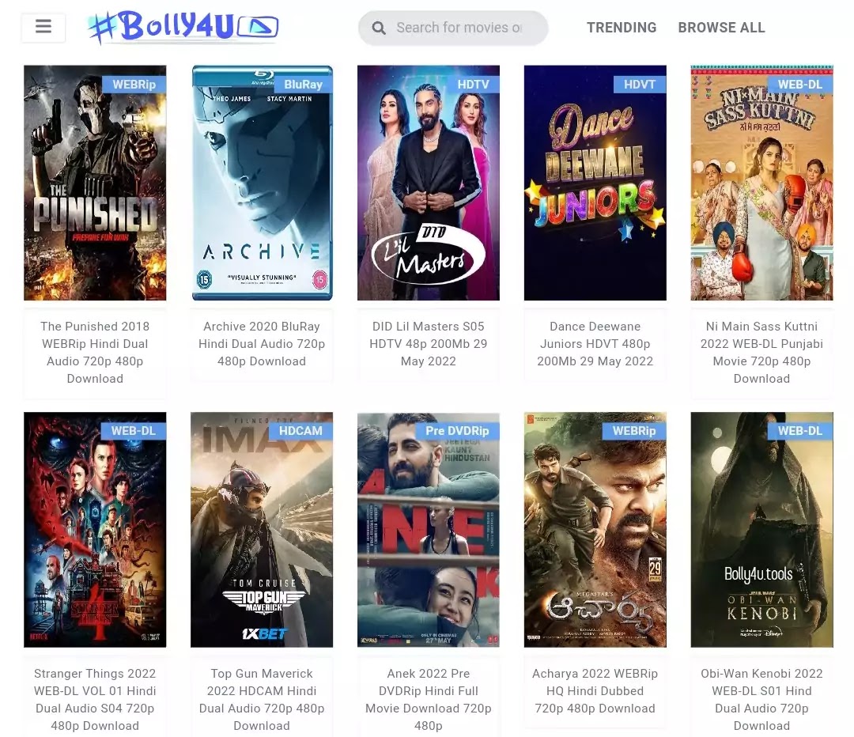
Task: Click Acharya 2022 WEBRip title link
Action: (595, 690)
